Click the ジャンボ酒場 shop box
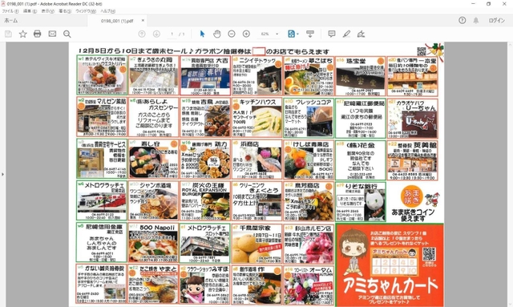This screenshot has height=307, width=513. 153,200
